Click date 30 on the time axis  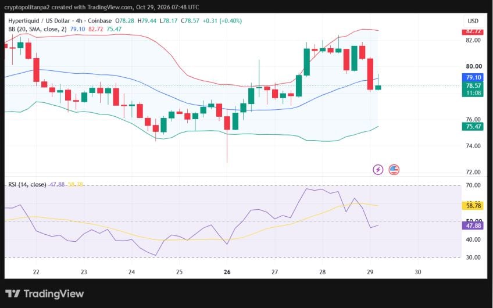(x=418, y=272)
